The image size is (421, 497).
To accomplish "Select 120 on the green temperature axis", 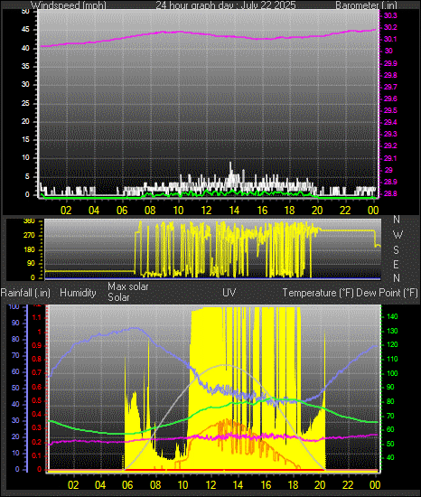I will 392,345.
